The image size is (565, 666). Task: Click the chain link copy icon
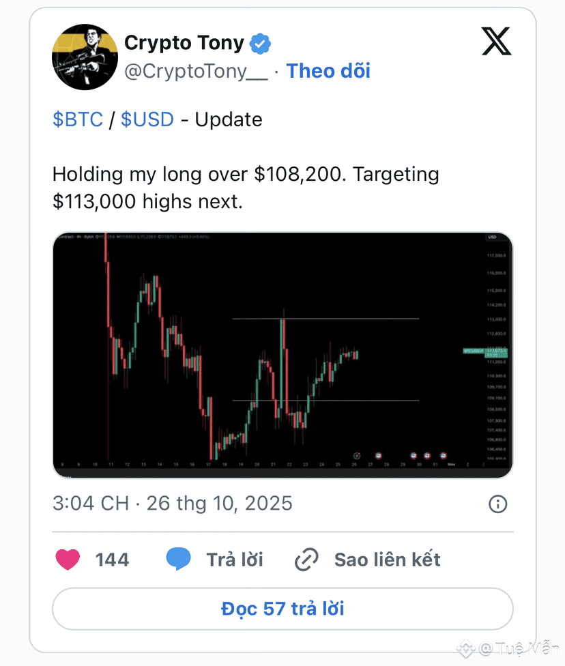306,560
